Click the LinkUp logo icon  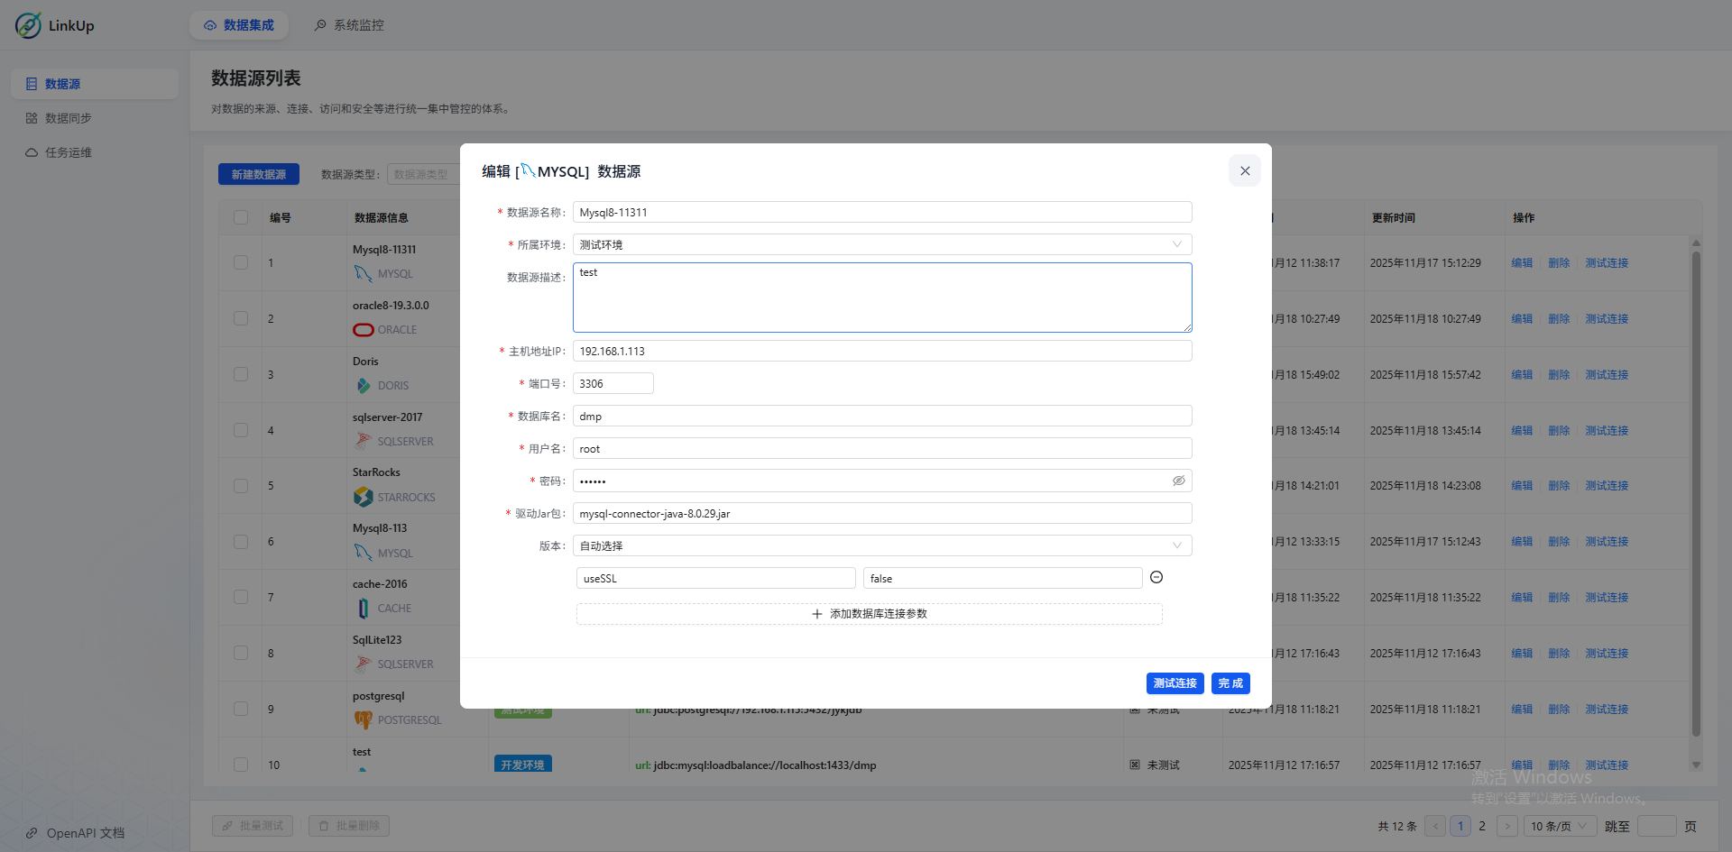pos(27,25)
